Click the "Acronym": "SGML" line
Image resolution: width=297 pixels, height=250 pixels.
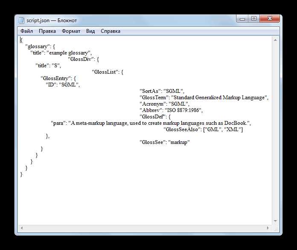tap(164, 104)
